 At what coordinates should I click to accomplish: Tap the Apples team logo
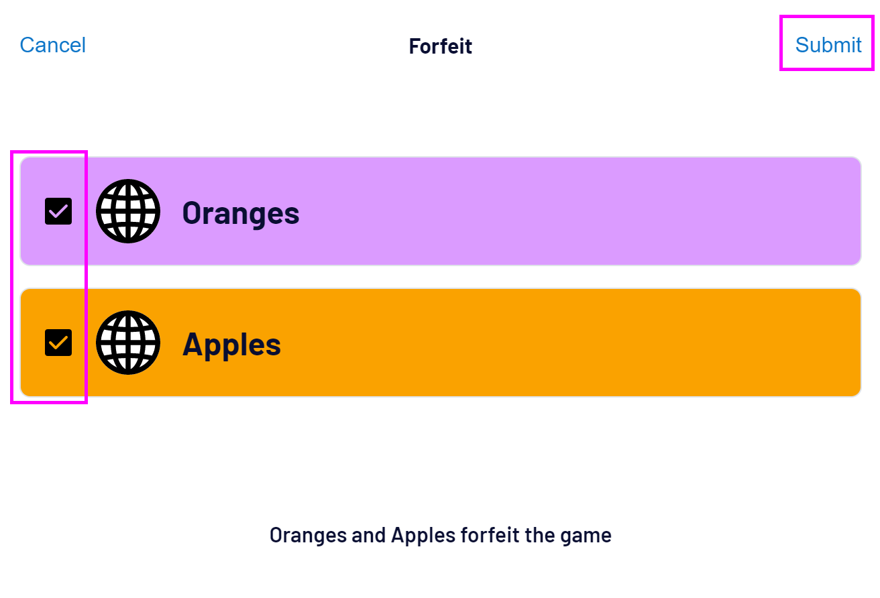[128, 343]
